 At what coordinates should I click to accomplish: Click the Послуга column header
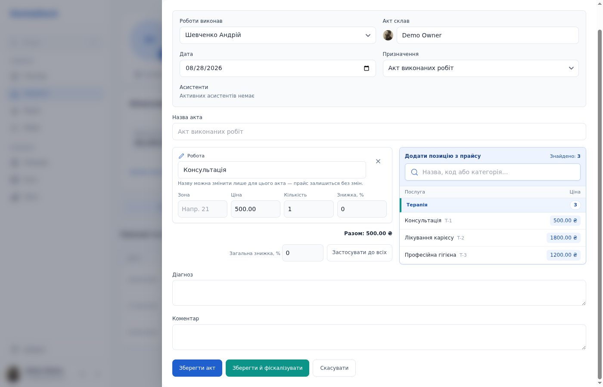click(x=415, y=192)
